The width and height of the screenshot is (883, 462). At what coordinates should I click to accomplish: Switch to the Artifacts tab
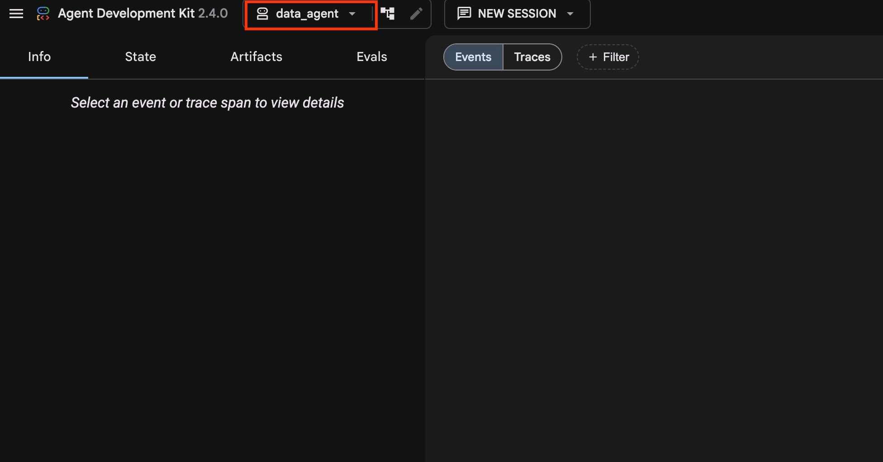[256, 57]
